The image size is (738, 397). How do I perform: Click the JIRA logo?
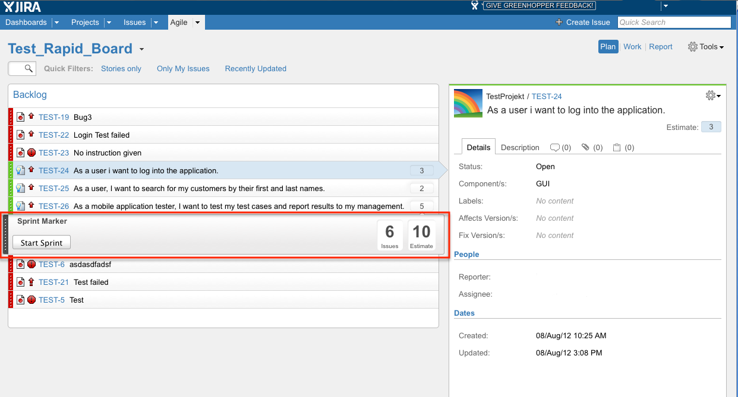(22, 7)
